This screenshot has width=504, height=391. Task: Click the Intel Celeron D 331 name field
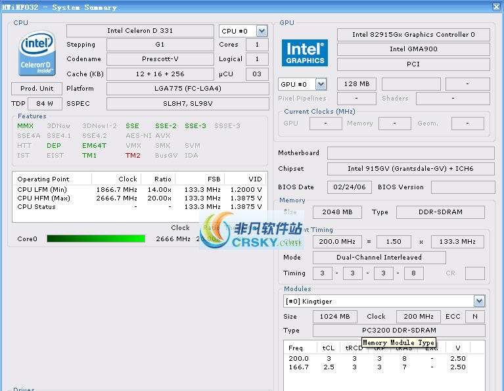[x=140, y=31]
